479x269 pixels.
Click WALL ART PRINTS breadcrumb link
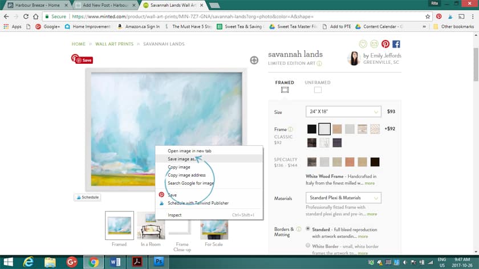point(114,44)
